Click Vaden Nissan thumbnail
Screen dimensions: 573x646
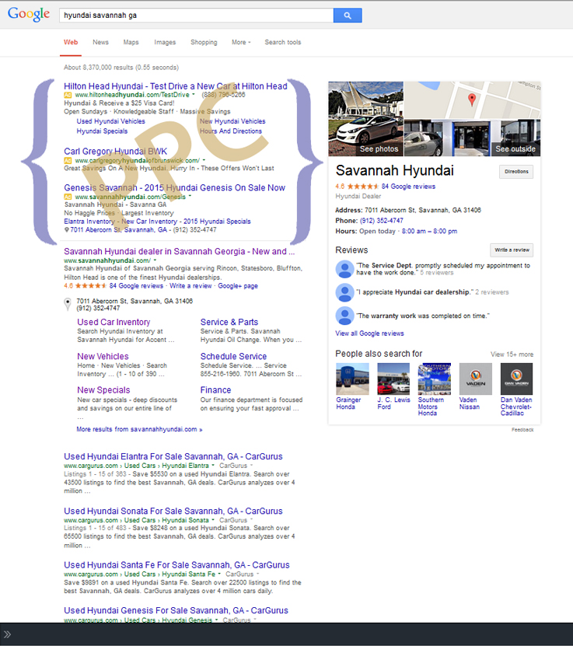pyautogui.click(x=475, y=379)
